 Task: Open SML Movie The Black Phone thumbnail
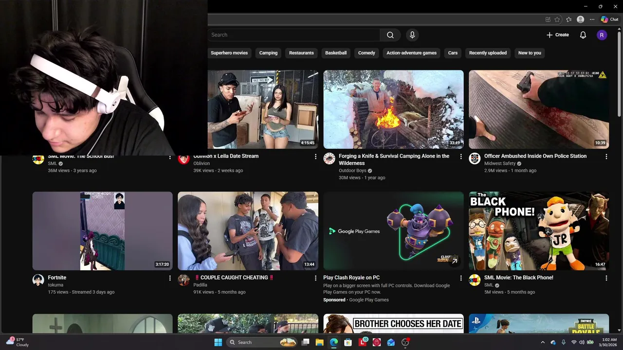tap(539, 231)
